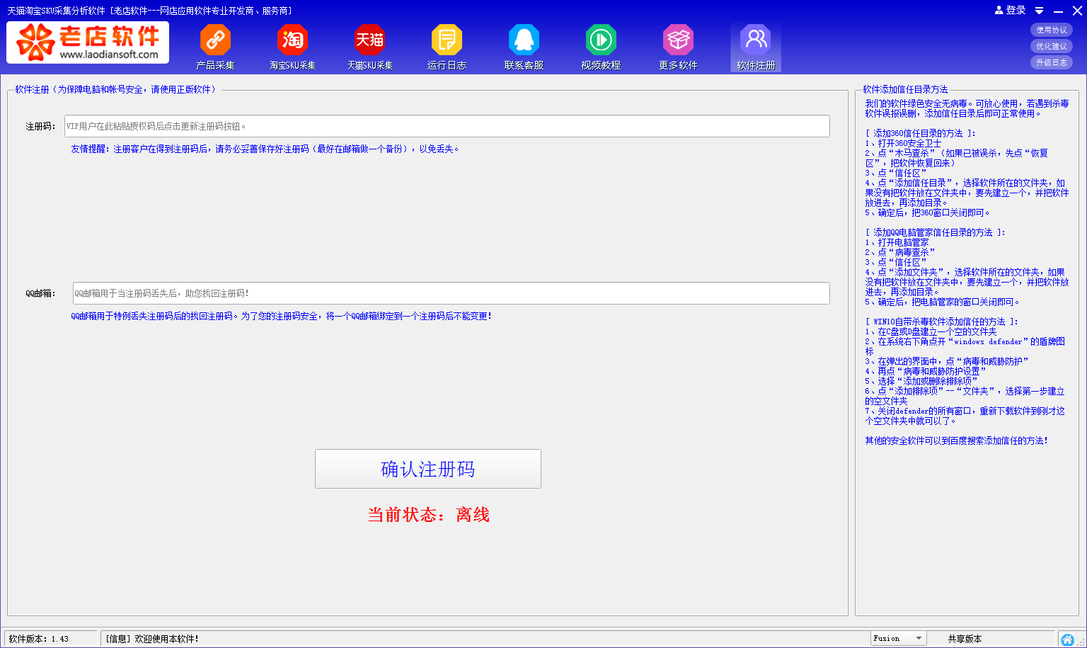This screenshot has height=648, width=1087.
Task: Minimize the application window
Action: 1058,11
